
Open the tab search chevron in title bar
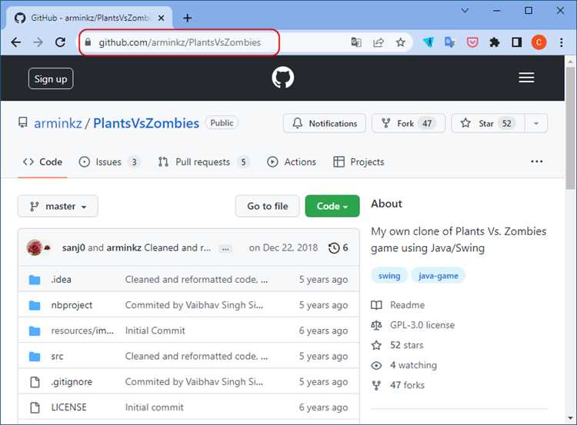coord(465,10)
